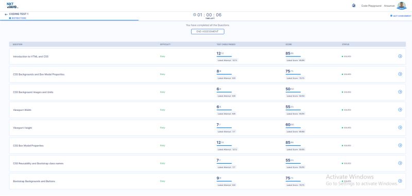This screenshot has height=196, width=412.
Task: Open the Bootstrap Backgrounds and Buttons arrow icon
Action: coord(400,181)
